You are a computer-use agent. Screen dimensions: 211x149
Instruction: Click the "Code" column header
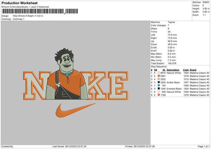(x=186, y=70)
